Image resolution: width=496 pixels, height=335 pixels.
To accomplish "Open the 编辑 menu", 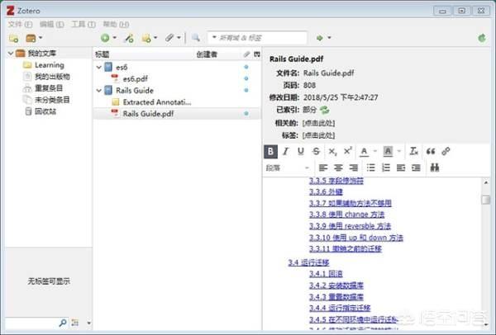I will pos(51,24).
